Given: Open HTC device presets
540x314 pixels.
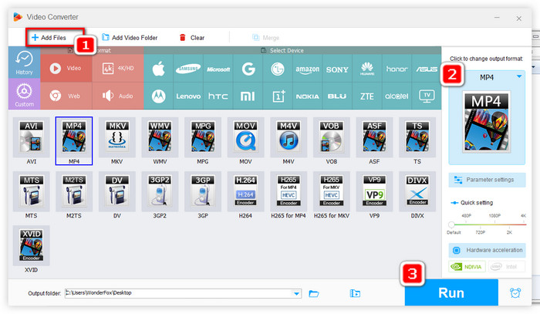Looking at the screenshot, I should pos(218,96).
